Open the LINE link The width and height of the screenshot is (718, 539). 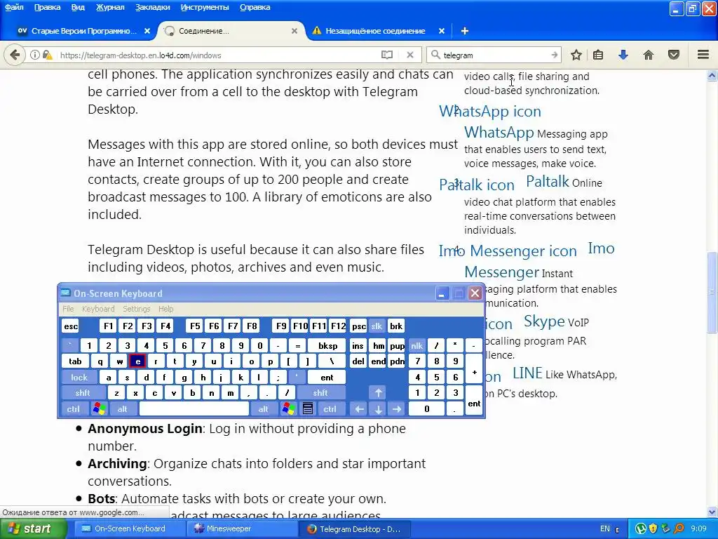527,373
